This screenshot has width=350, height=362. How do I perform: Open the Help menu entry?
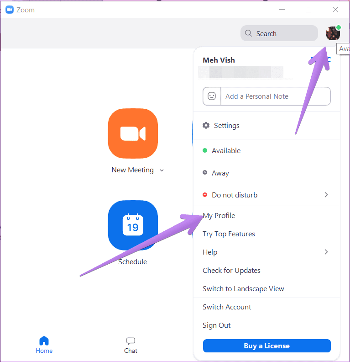tap(266, 252)
